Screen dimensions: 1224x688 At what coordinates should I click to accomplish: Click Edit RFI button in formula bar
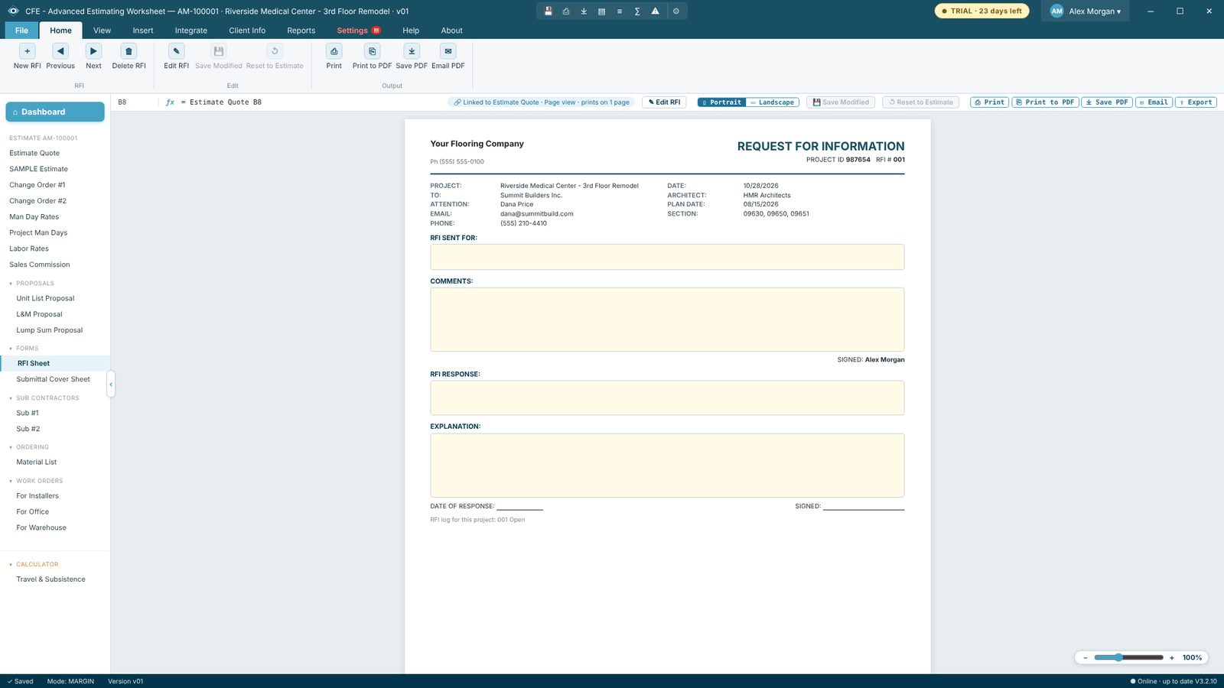click(x=664, y=102)
